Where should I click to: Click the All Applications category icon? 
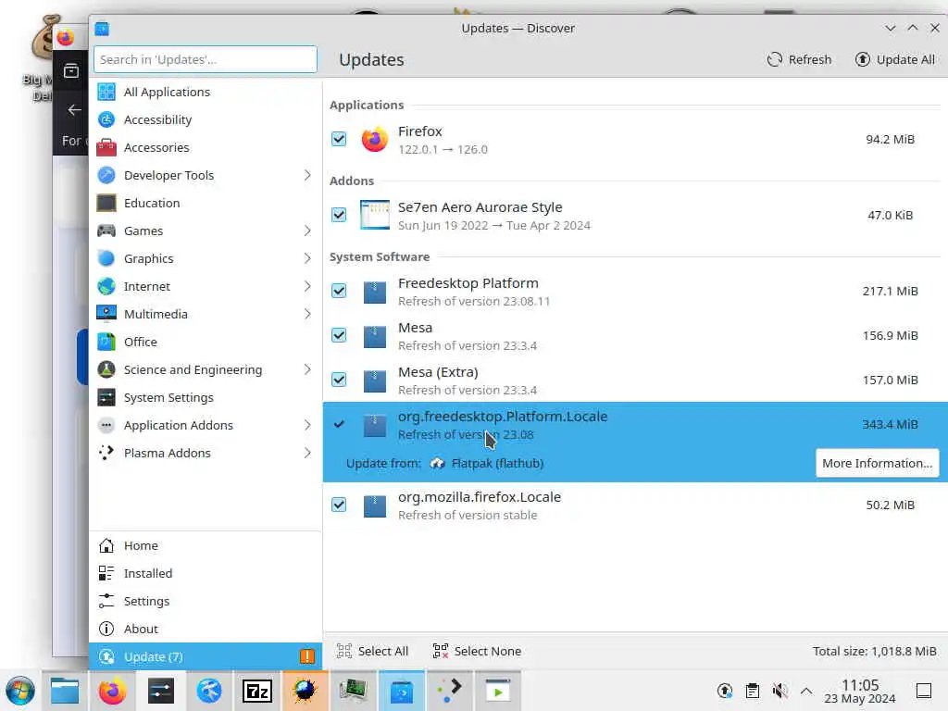click(106, 92)
